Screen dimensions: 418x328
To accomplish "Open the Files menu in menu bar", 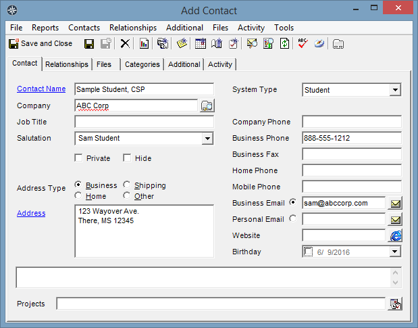I will (220, 28).
